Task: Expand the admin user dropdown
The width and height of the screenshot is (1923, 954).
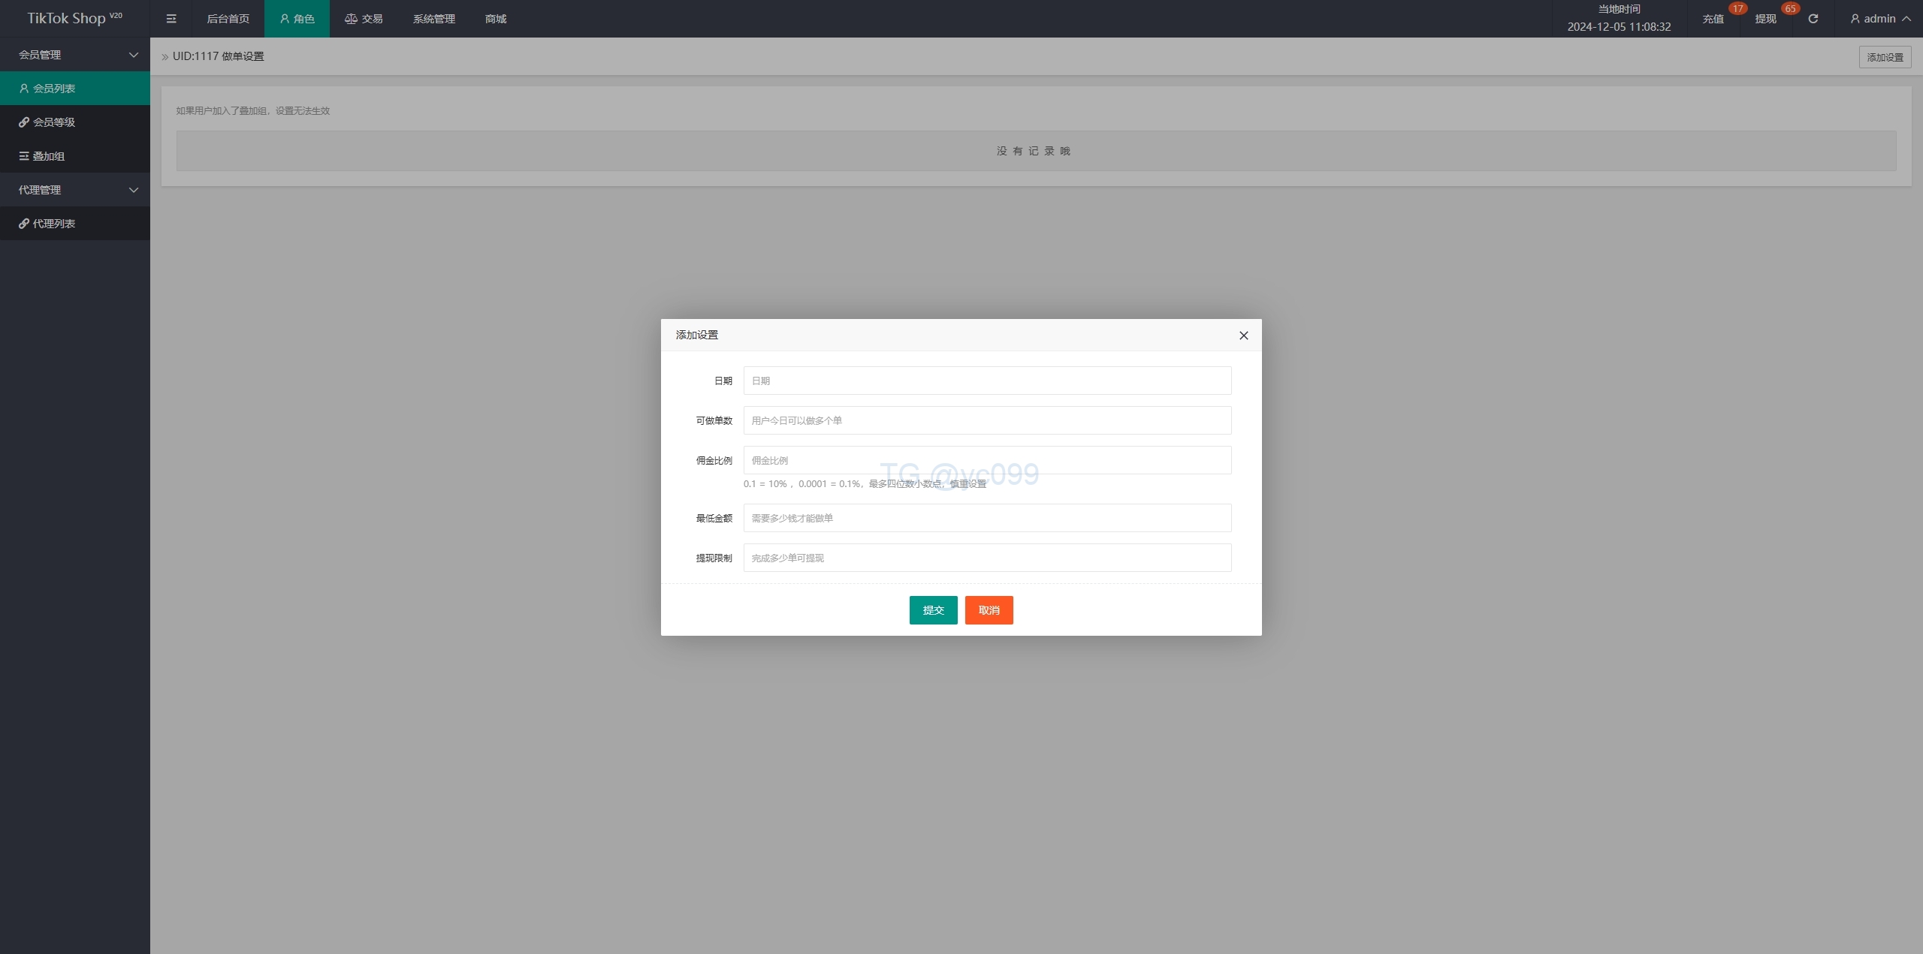Action: click(x=1880, y=19)
